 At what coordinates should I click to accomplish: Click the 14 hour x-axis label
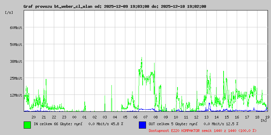[x=216, y=117]
